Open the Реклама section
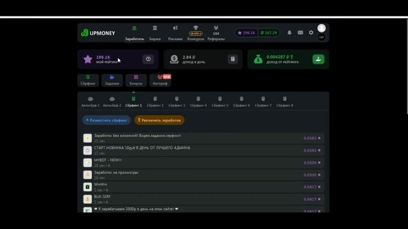 click(175, 33)
